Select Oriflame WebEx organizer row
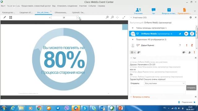 pyautogui.click(x=162, y=34)
